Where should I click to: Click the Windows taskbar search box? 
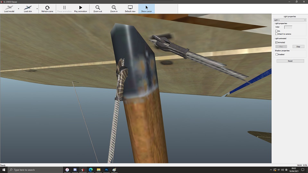[x=35, y=170]
